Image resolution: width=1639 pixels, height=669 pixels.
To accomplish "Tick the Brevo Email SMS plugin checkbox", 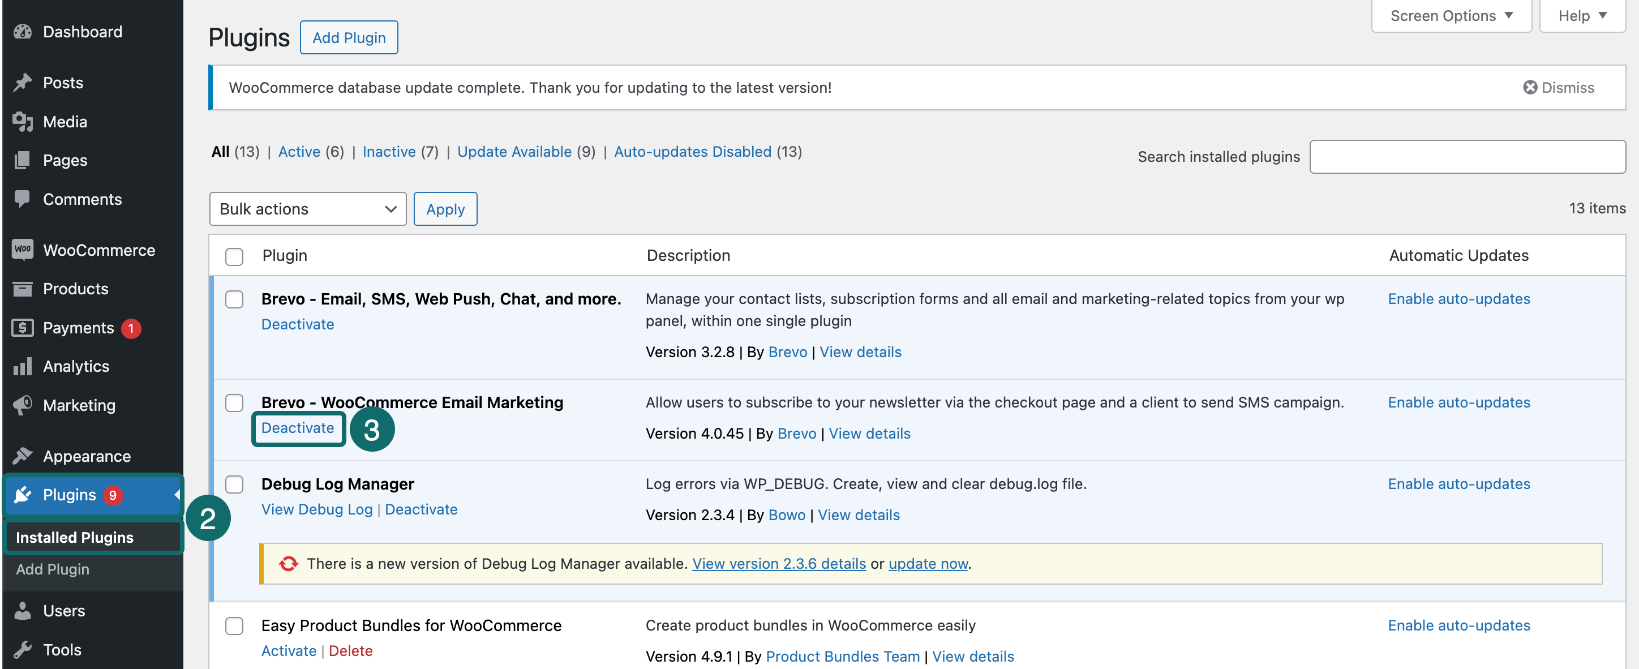I will click(x=234, y=299).
